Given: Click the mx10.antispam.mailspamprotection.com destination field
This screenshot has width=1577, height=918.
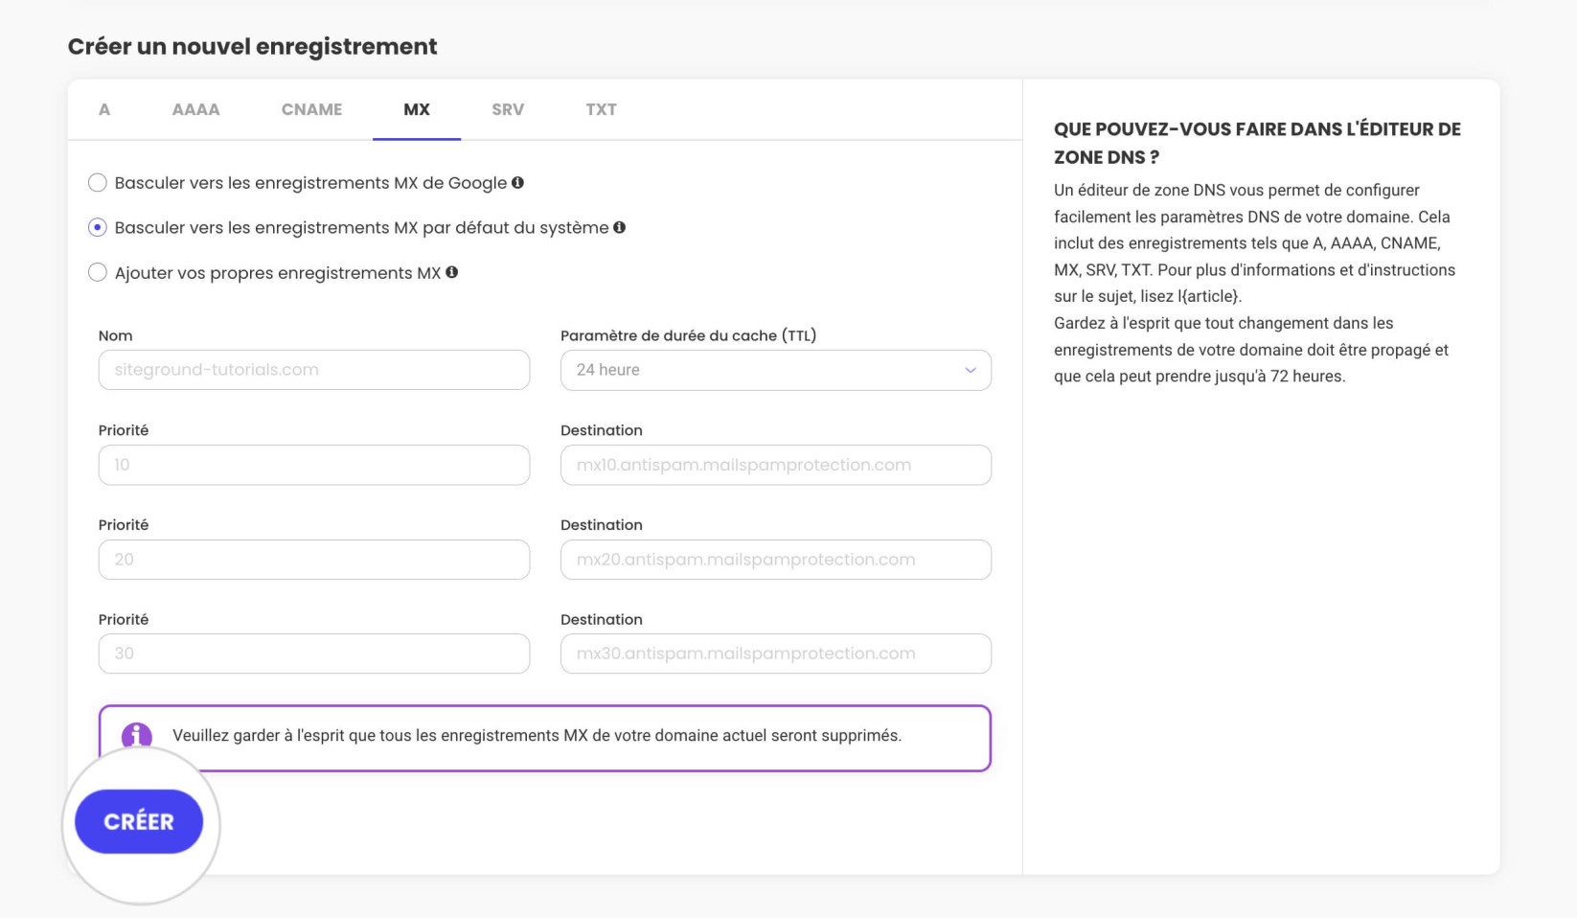Looking at the screenshot, I should tap(776, 465).
